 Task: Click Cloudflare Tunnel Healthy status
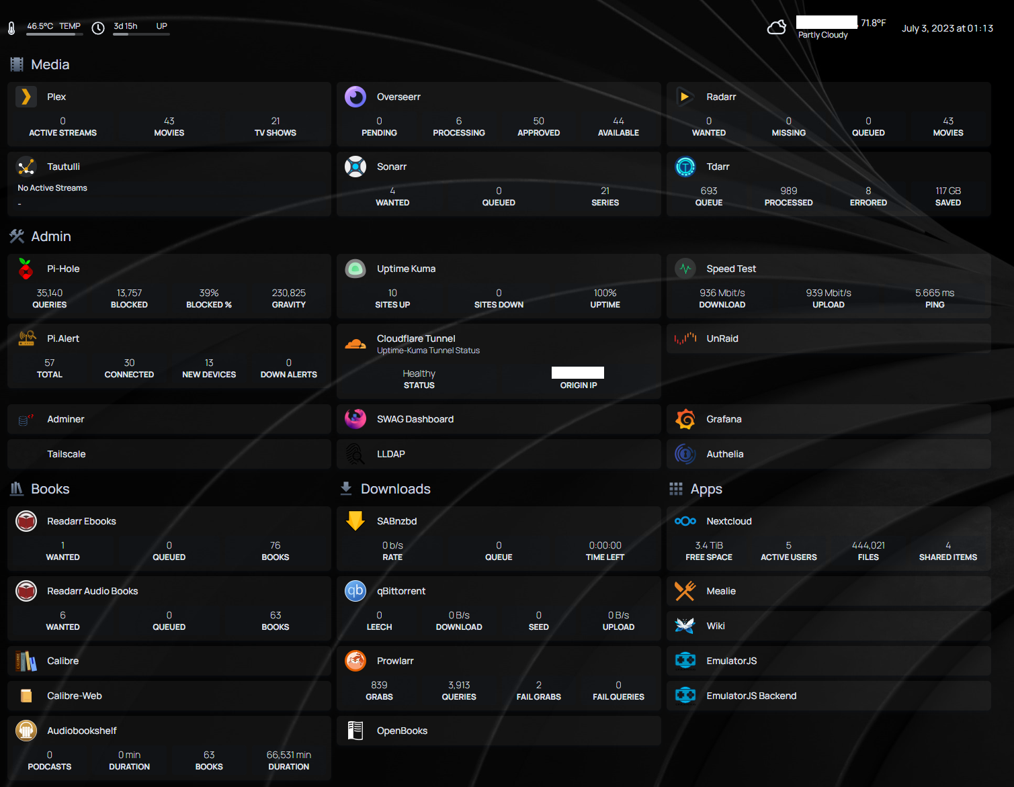pos(419,373)
